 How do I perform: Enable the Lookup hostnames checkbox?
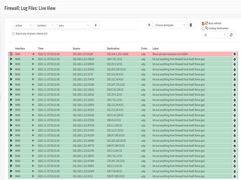point(203,29)
